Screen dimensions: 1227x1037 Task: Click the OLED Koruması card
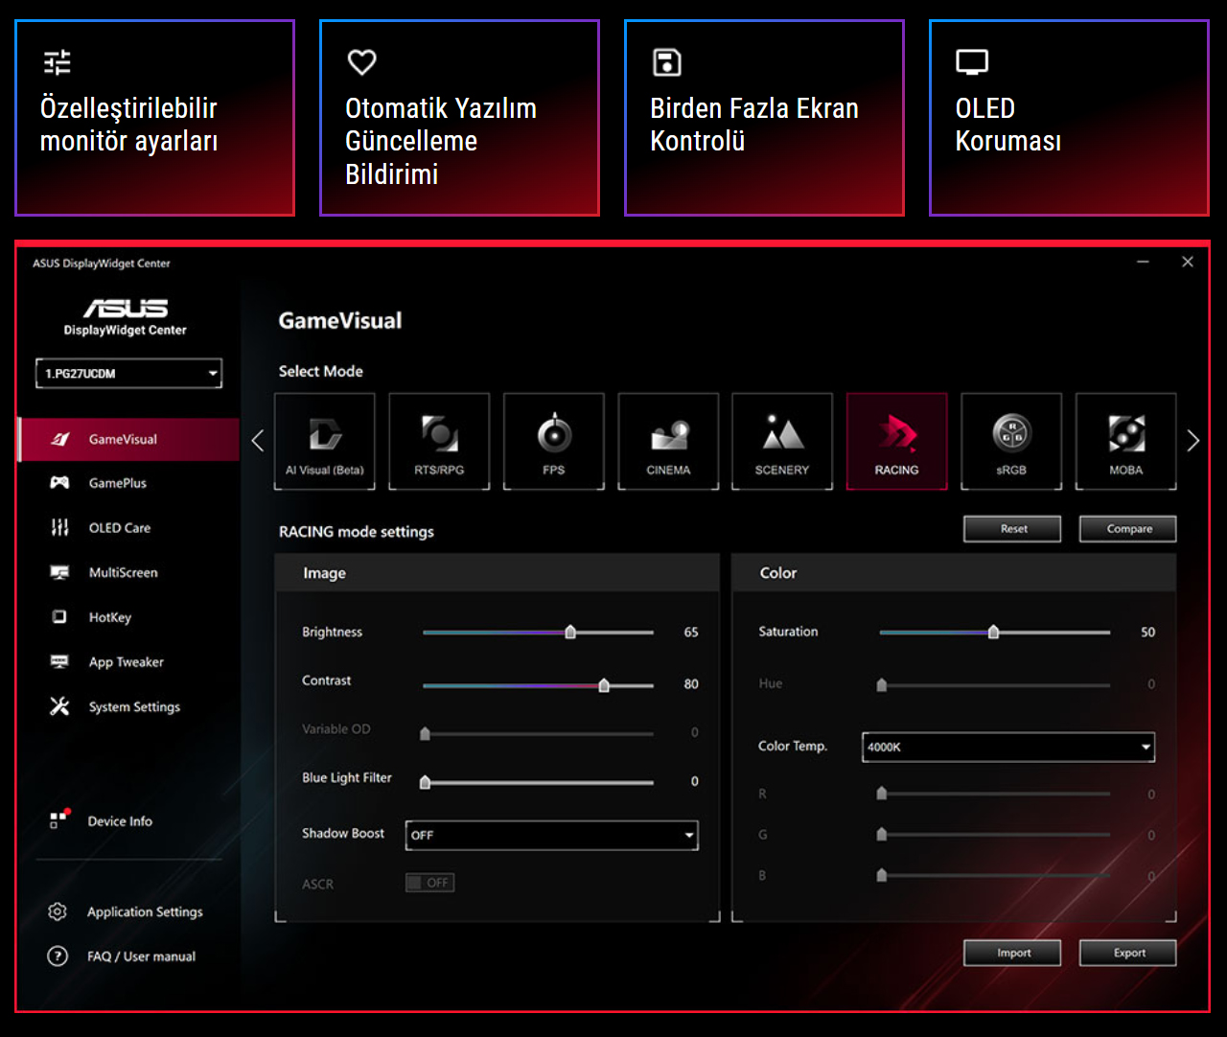coord(1069,118)
